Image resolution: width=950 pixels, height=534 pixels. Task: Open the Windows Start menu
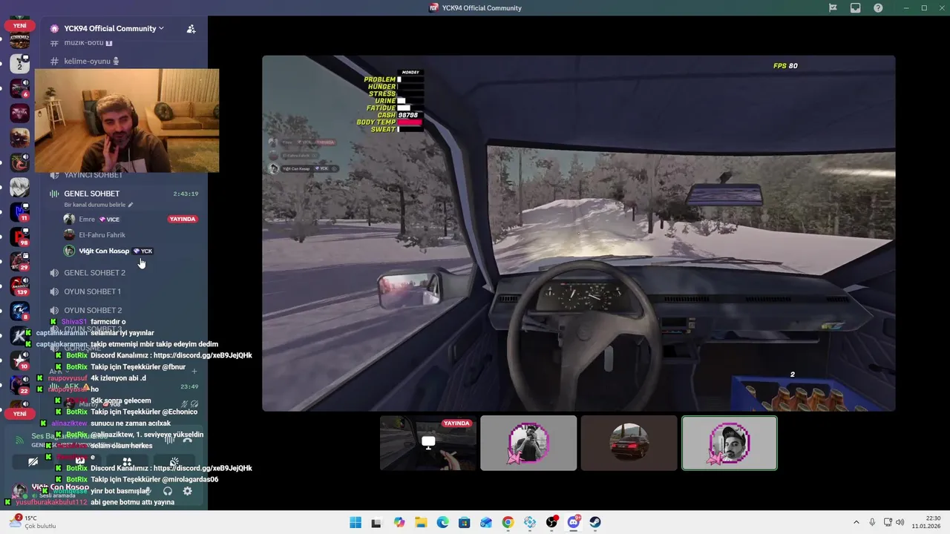click(x=356, y=522)
